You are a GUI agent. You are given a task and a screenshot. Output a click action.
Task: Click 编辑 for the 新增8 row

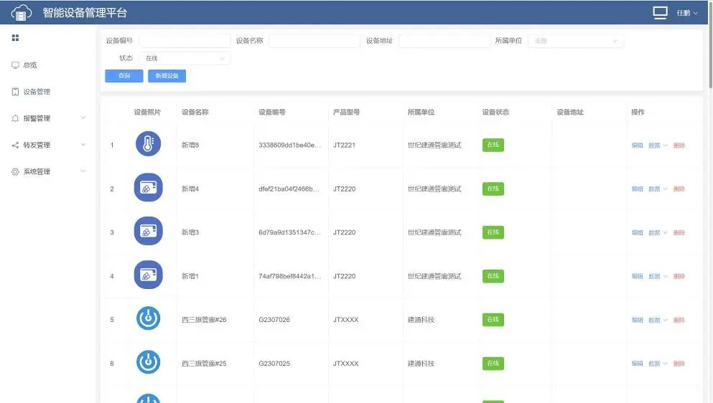(x=637, y=146)
